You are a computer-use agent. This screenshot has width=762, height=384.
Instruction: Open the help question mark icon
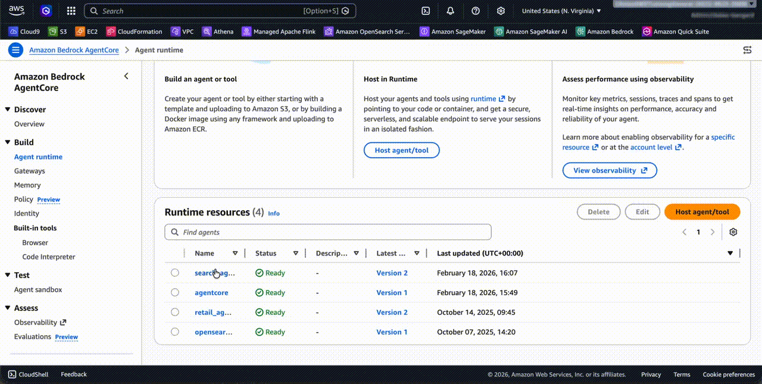(x=476, y=11)
